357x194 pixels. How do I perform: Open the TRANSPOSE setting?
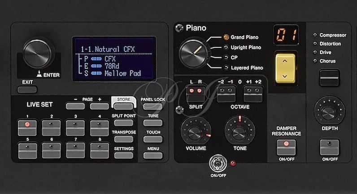pyautogui.click(x=124, y=139)
